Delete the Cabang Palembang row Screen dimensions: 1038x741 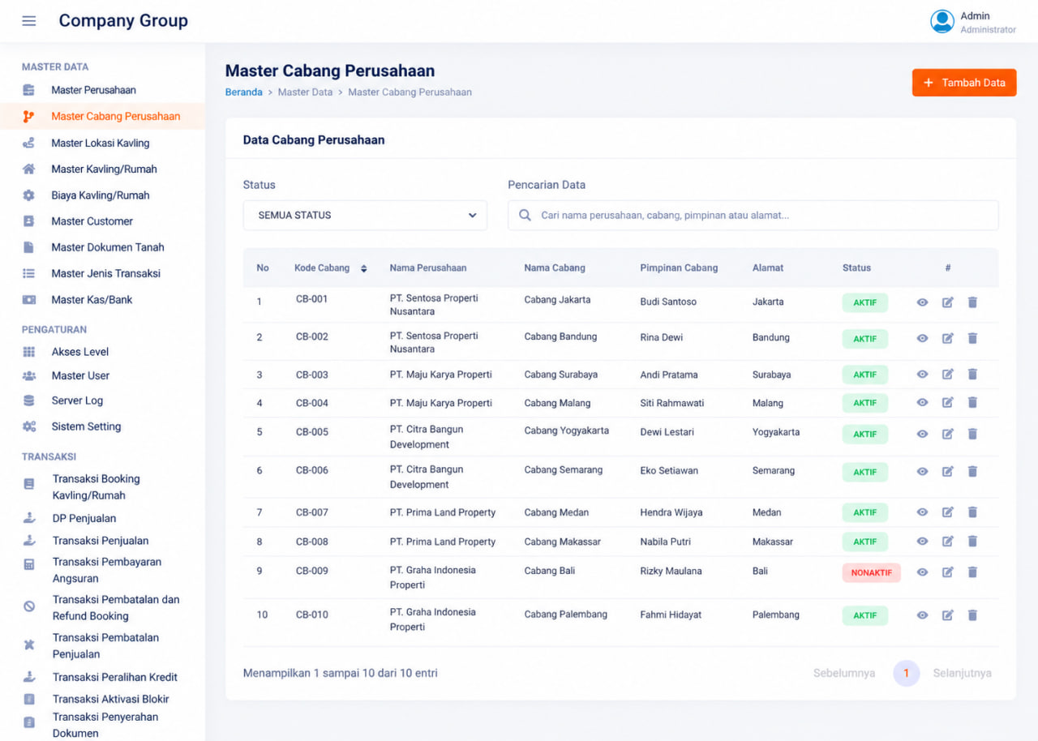972,615
